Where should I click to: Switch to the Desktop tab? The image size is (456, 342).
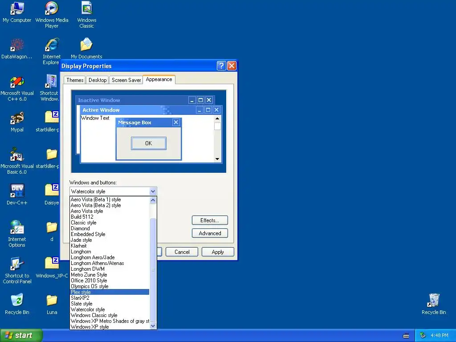point(98,80)
